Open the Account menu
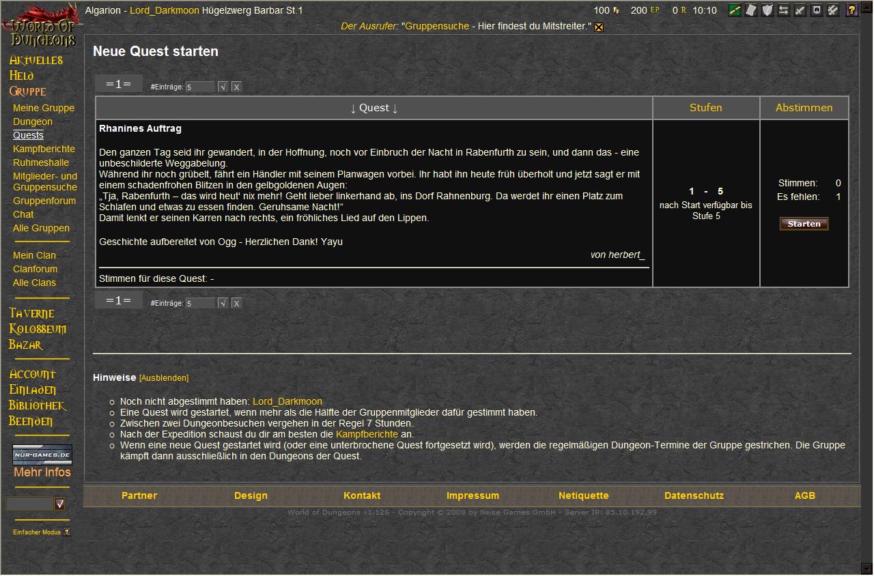Screen dimensions: 874x576 33,374
